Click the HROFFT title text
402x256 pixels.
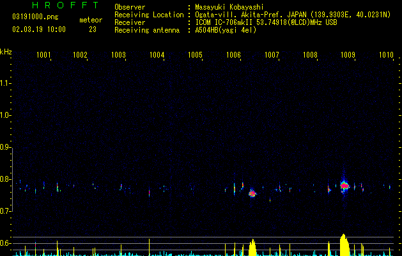point(66,5)
